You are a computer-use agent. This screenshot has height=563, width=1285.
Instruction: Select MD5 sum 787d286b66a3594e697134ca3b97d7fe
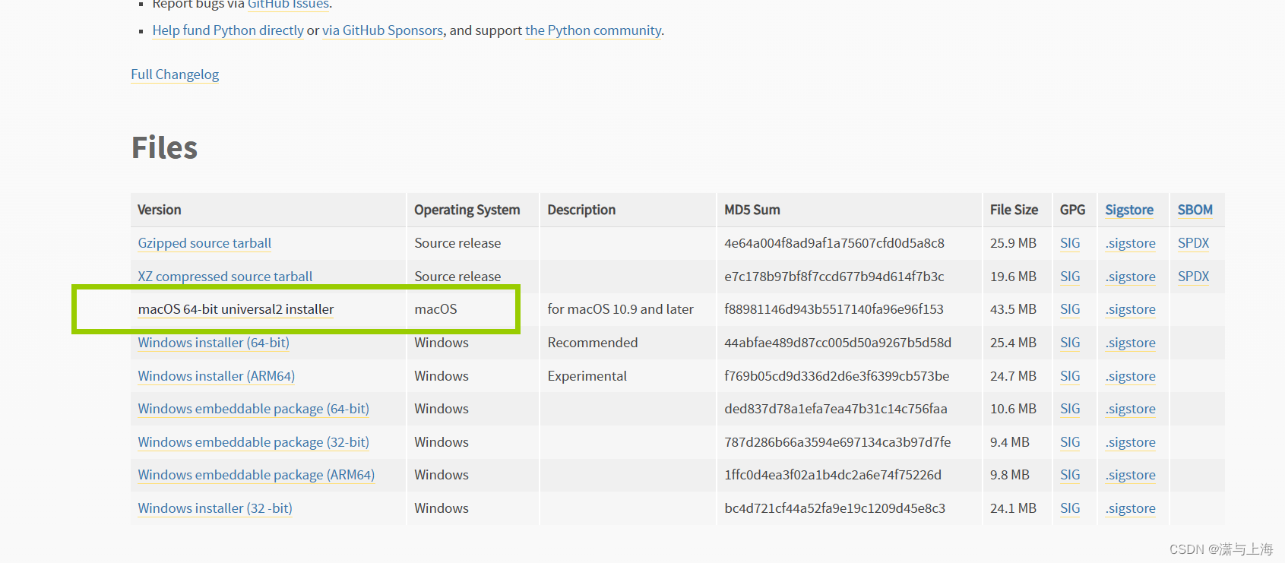[837, 442]
